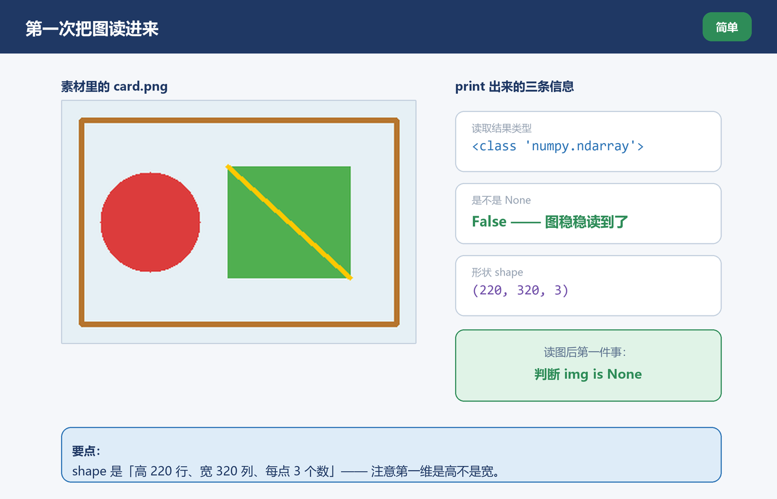This screenshot has width=777, height=499.
Task: Click the text False —— 图稳稳读到了
Action: tap(550, 222)
